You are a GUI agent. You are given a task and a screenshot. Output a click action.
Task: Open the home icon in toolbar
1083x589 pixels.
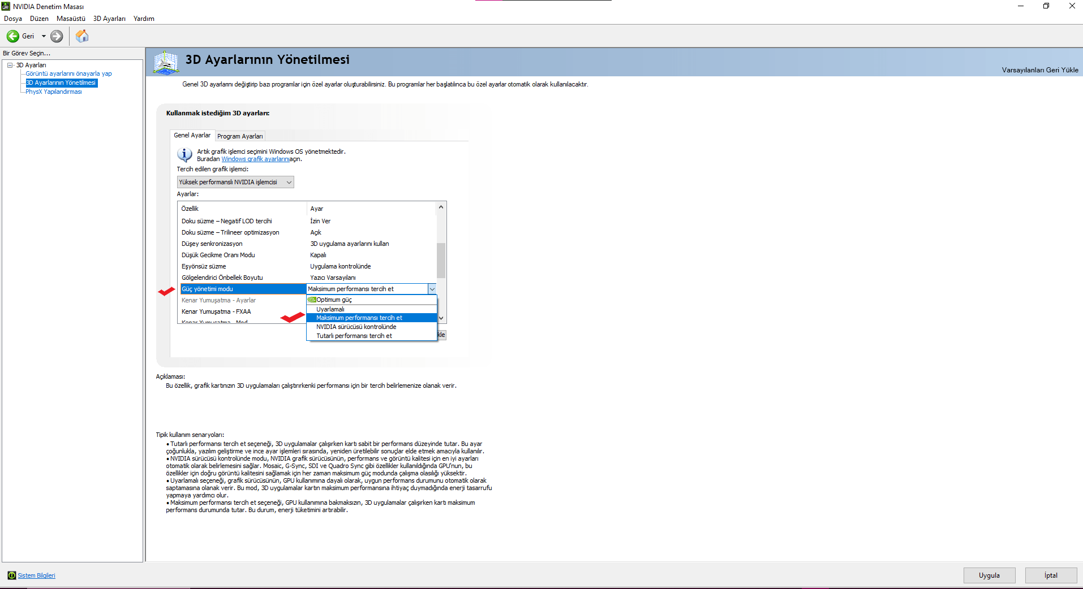tap(82, 36)
